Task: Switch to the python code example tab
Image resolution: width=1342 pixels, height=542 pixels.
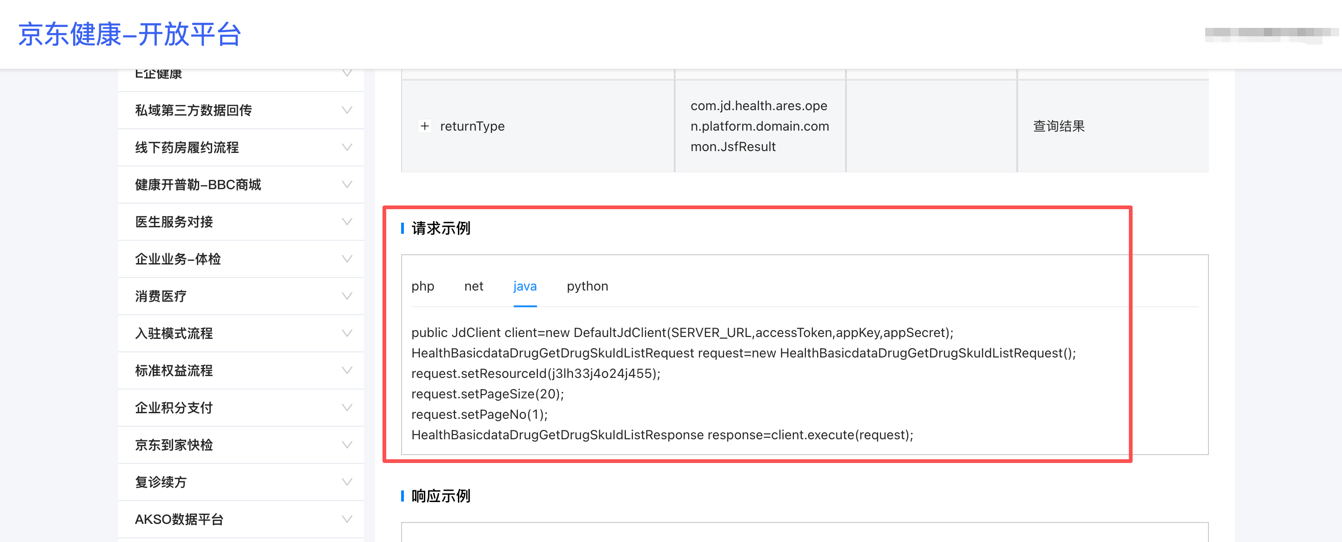Action: pos(588,286)
